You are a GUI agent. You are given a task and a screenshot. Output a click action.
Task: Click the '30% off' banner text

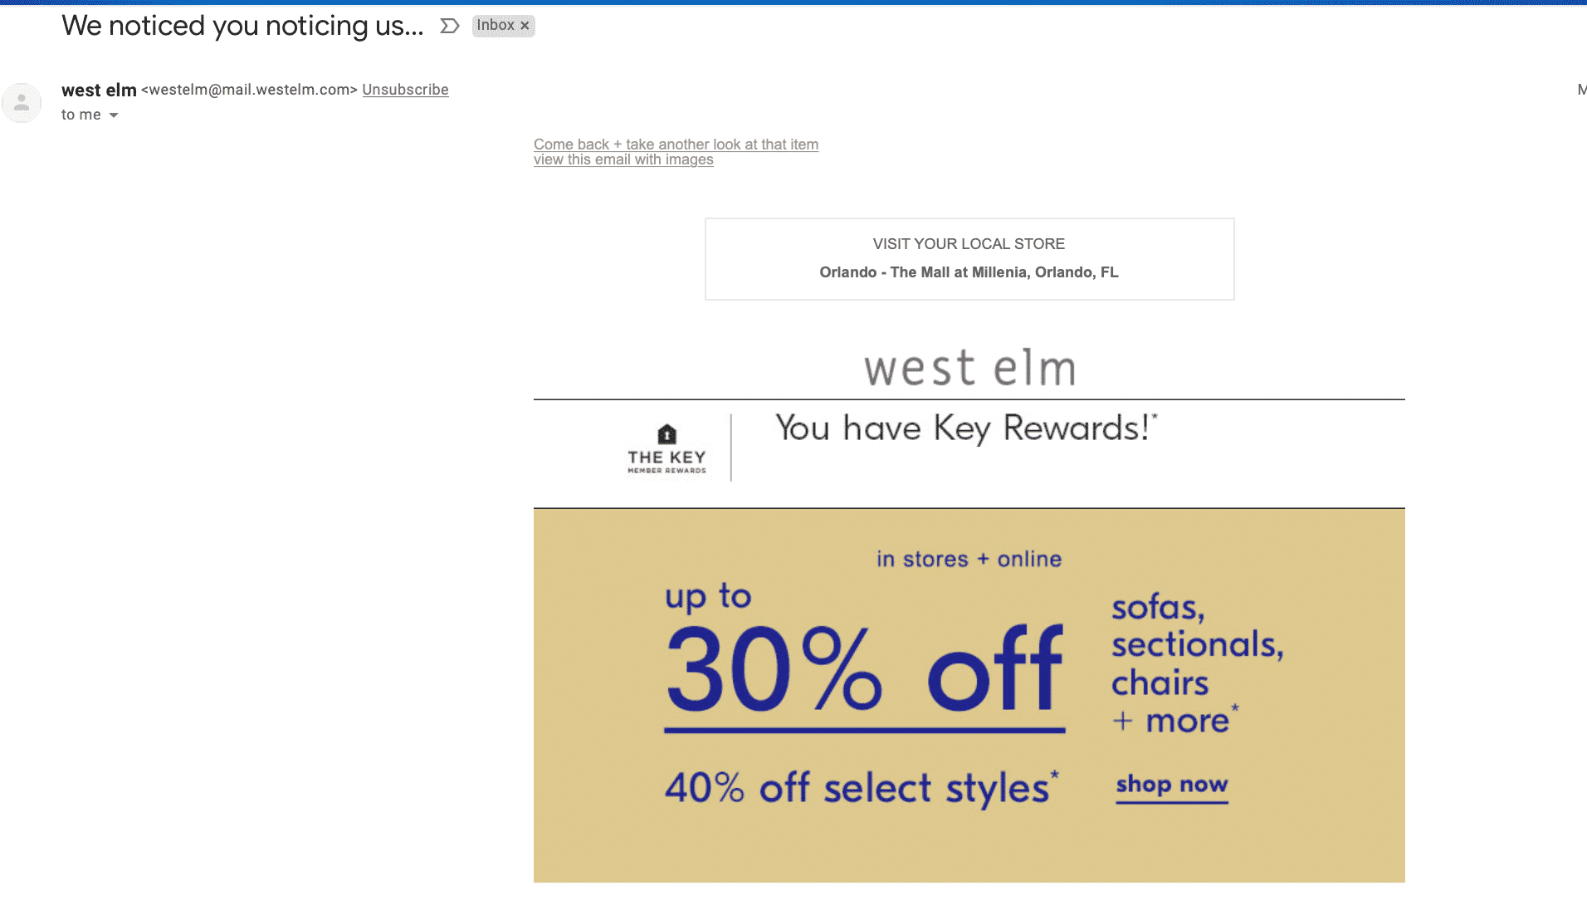(x=864, y=671)
